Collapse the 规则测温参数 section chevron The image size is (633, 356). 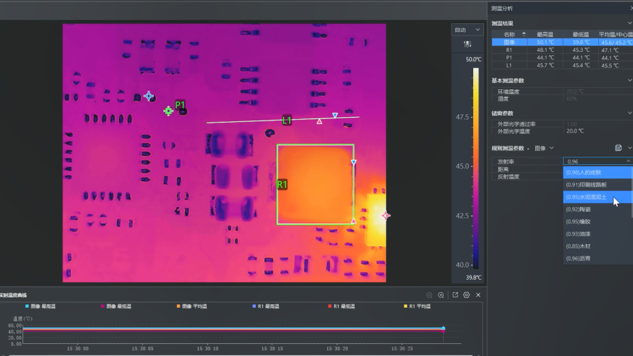[x=629, y=148]
